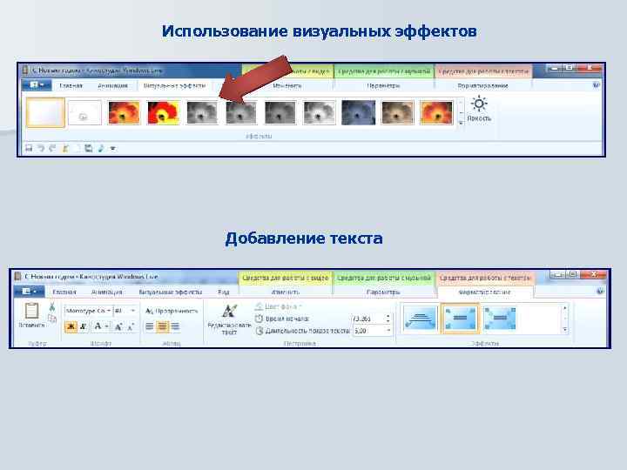The width and height of the screenshot is (627, 470).
Task: Open the font size dropdown
Action: coord(125,311)
